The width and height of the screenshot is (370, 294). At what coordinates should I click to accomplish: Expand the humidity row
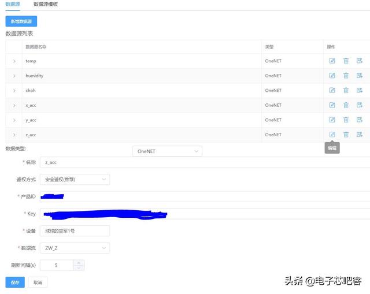tap(14, 76)
